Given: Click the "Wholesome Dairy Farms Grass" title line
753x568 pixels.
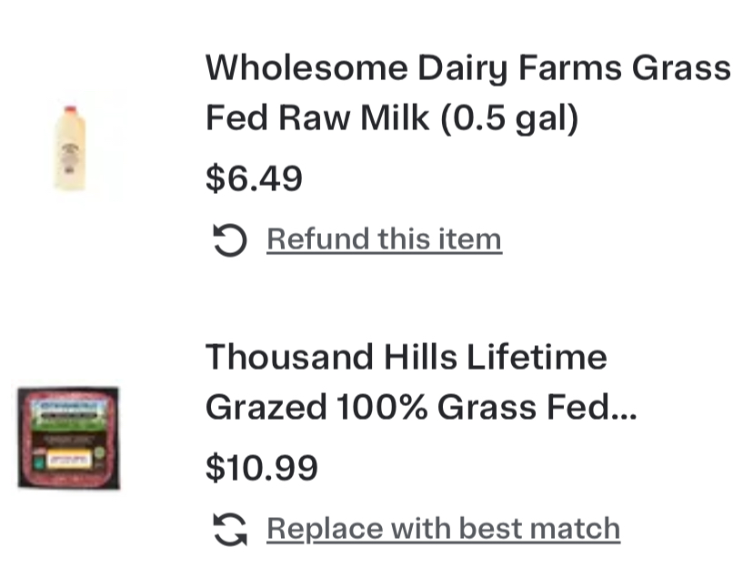Looking at the screenshot, I should [x=467, y=67].
